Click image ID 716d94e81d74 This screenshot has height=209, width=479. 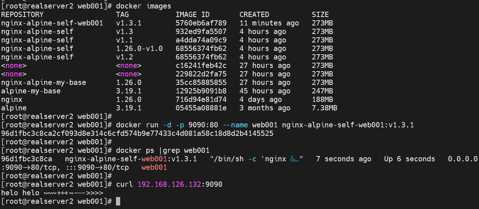pyautogui.click(x=201, y=100)
